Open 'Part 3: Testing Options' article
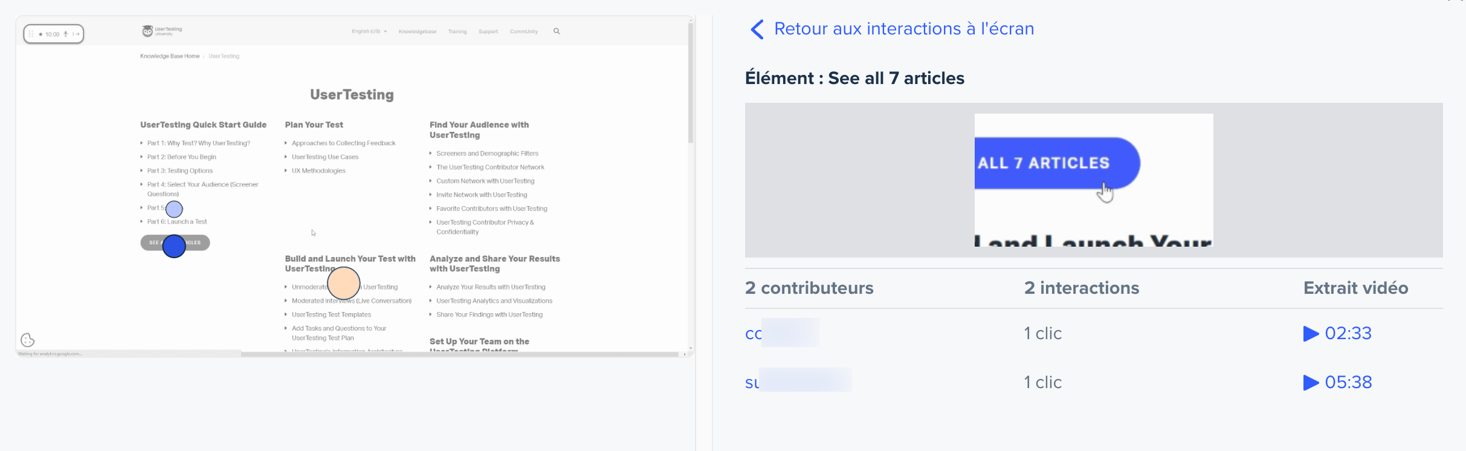Screen dimensions: 1466x451 (180, 171)
